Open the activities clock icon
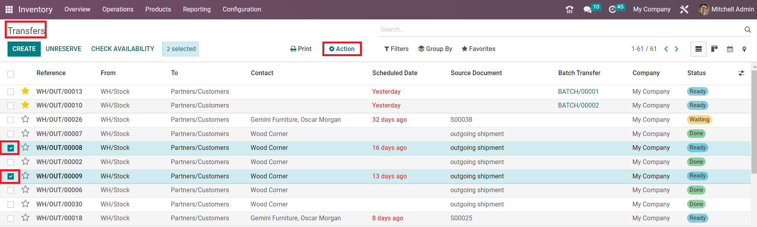The width and height of the screenshot is (757, 227). (612, 9)
